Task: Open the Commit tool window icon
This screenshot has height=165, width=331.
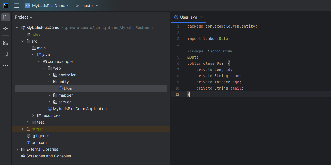Action: (x=6, y=28)
